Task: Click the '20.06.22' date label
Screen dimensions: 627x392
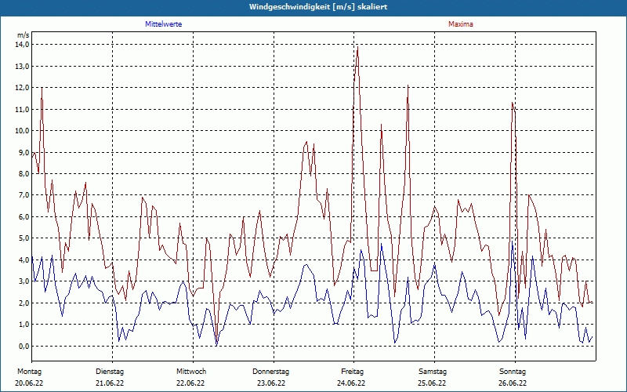Action: coord(29,383)
